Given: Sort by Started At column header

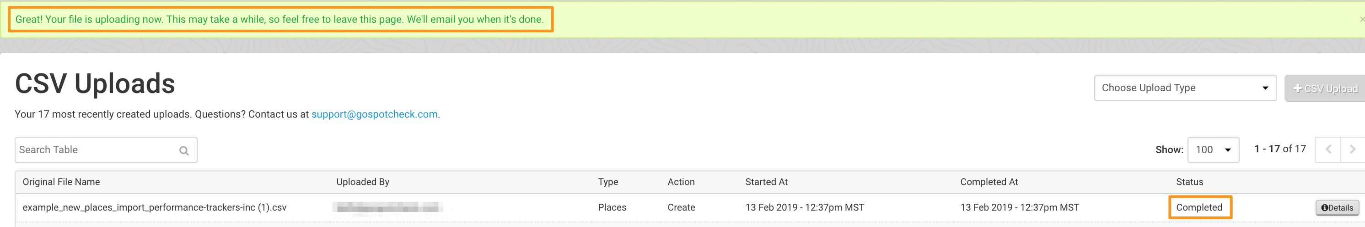Looking at the screenshot, I should click(x=766, y=181).
